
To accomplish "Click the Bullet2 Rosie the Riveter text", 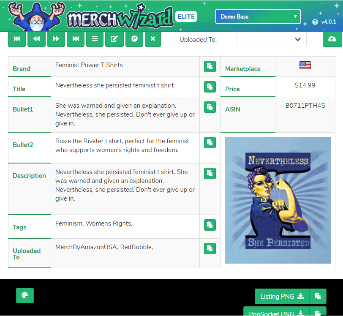I will (122, 145).
